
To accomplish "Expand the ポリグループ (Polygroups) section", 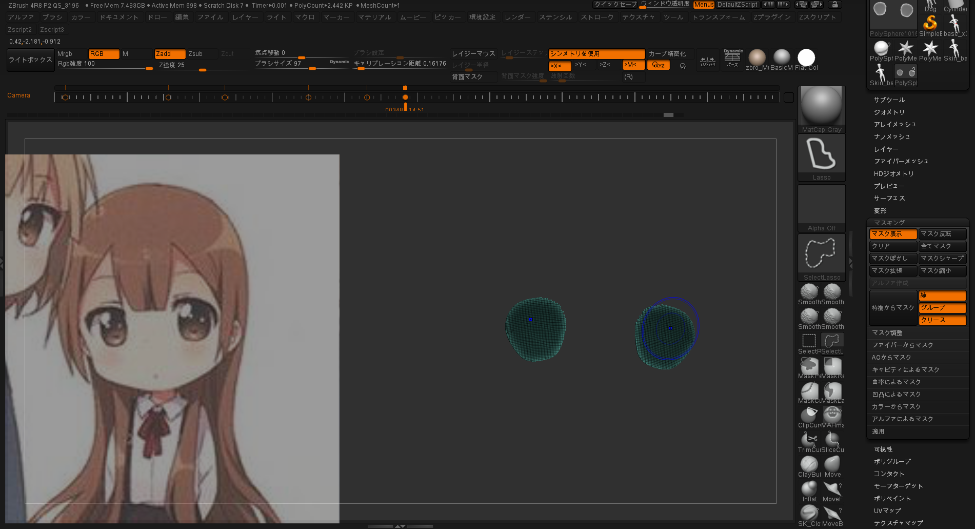I will (x=892, y=462).
